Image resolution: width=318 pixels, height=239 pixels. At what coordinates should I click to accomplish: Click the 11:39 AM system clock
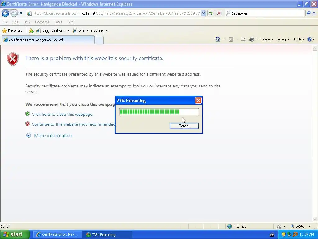click(307, 235)
